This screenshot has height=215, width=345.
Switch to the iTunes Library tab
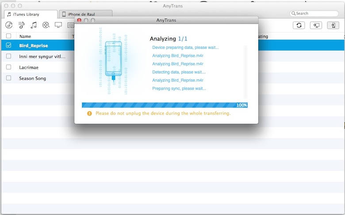(31, 14)
